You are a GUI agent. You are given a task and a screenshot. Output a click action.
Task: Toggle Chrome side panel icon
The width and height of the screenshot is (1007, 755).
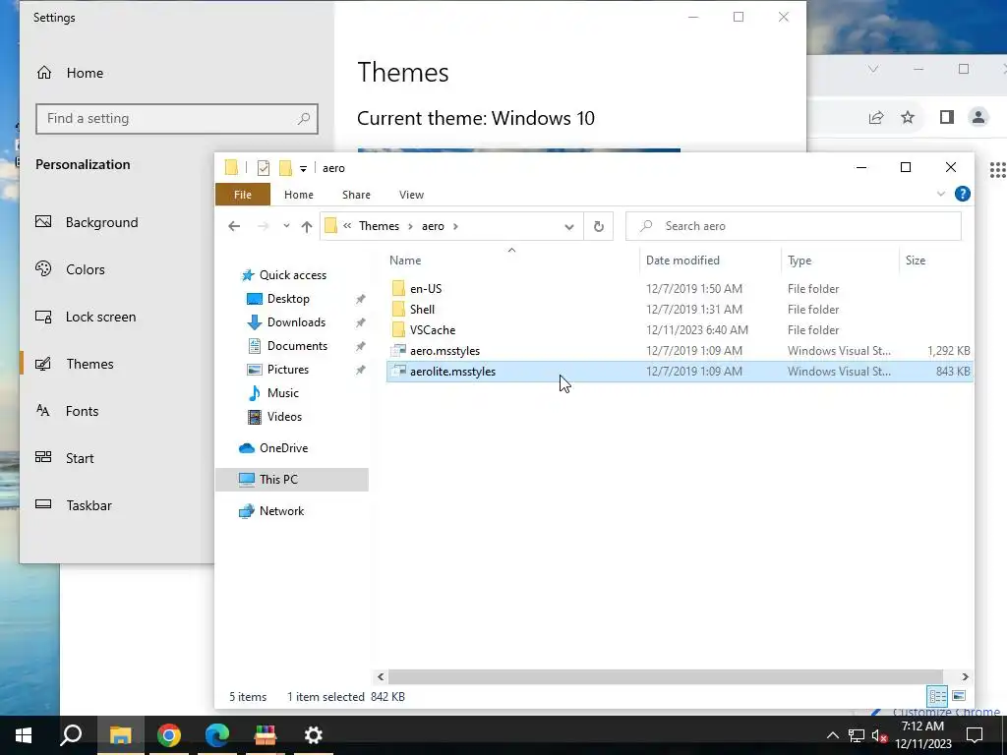point(946,117)
